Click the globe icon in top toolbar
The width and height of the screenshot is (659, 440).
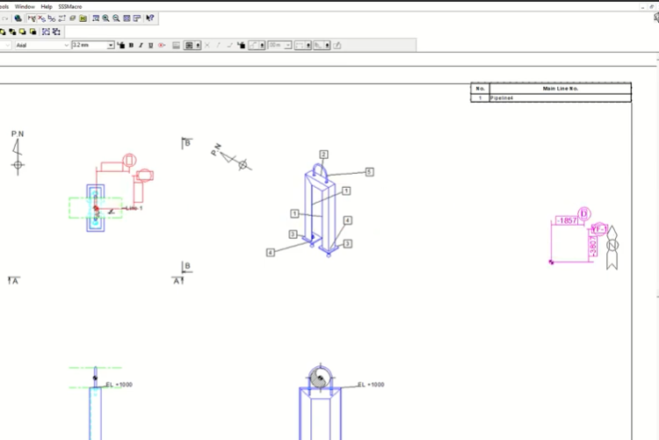click(x=18, y=18)
